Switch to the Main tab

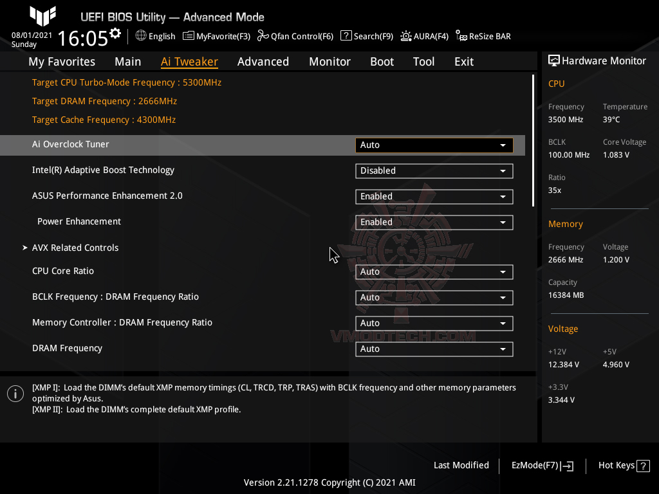pos(128,62)
